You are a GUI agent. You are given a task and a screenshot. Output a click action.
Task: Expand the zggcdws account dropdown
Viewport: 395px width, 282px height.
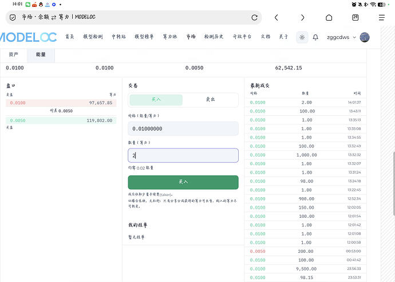[341, 37]
